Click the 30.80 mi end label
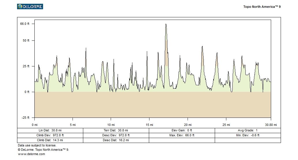The width and height of the screenshot is (298, 160). (271, 125)
